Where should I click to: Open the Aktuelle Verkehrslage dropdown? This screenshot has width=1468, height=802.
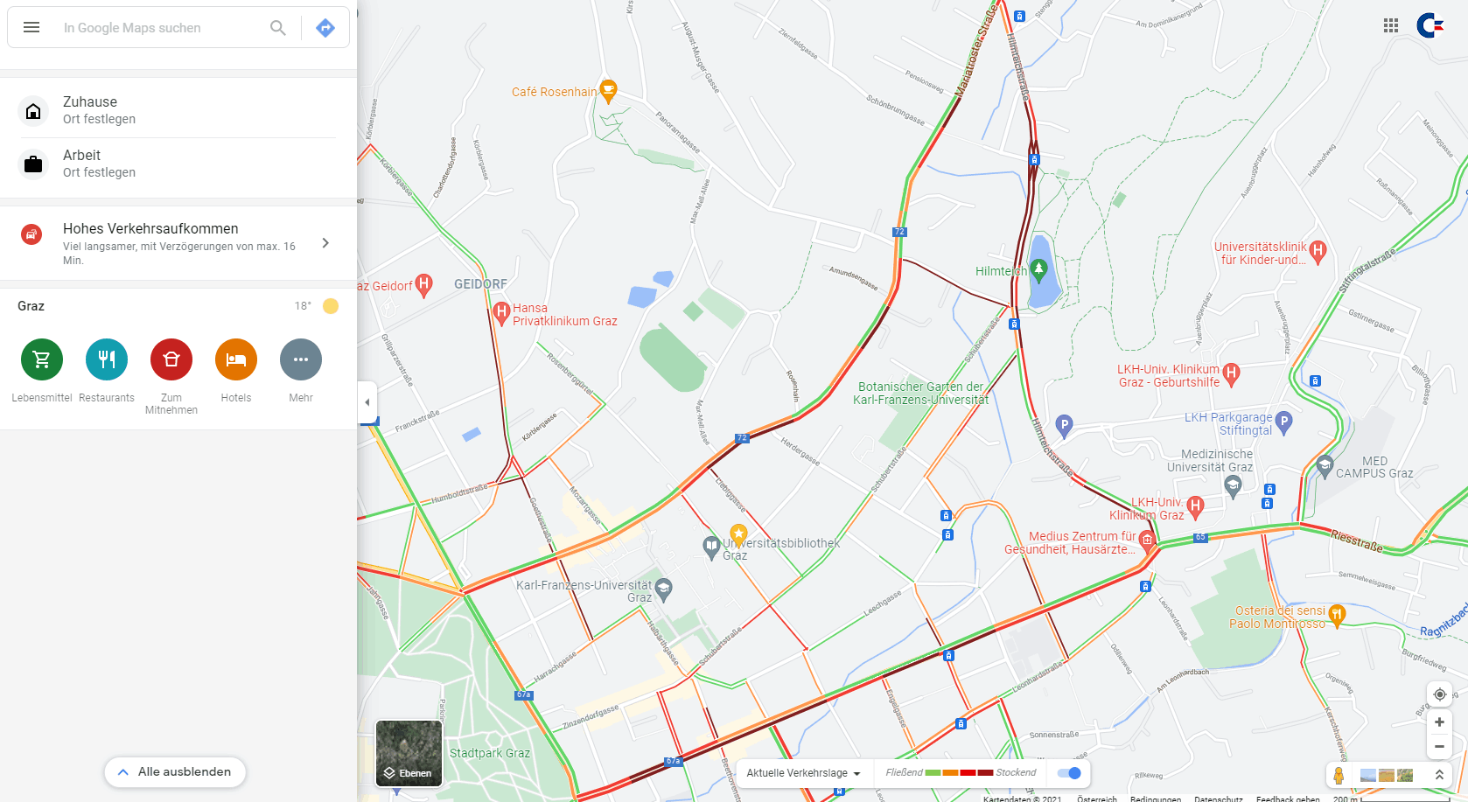coord(803,773)
